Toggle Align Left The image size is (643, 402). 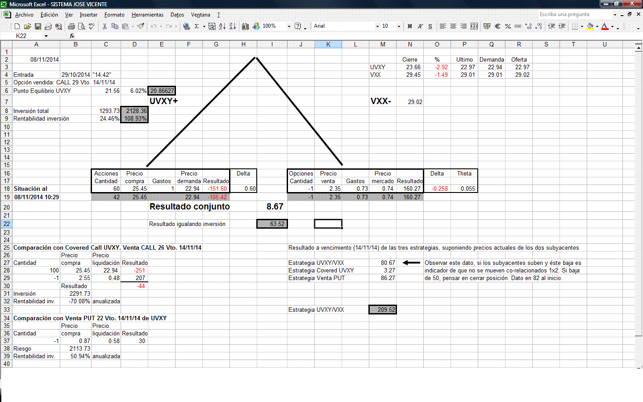click(x=443, y=26)
